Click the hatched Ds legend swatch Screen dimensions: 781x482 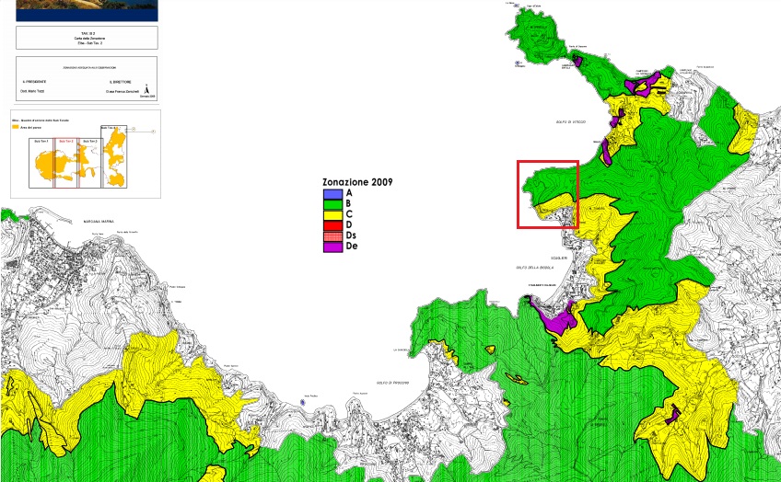(x=332, y=235)
